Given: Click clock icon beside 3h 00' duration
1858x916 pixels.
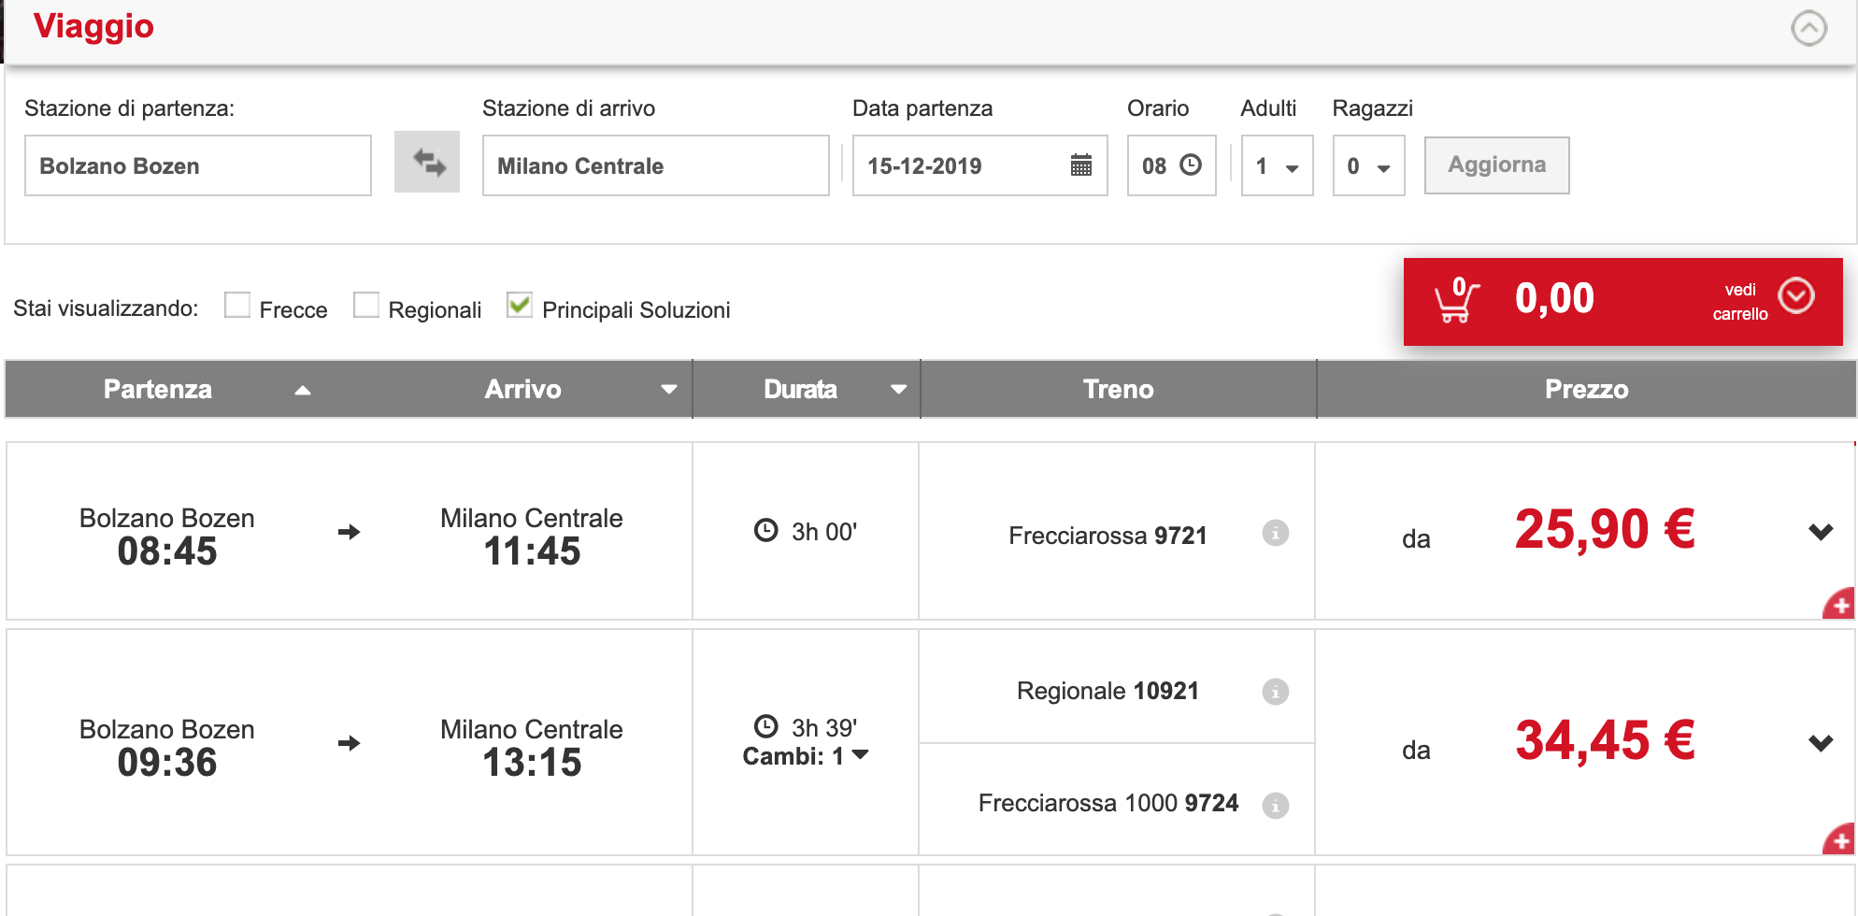Looking at the screenshot, I should 765,530.
